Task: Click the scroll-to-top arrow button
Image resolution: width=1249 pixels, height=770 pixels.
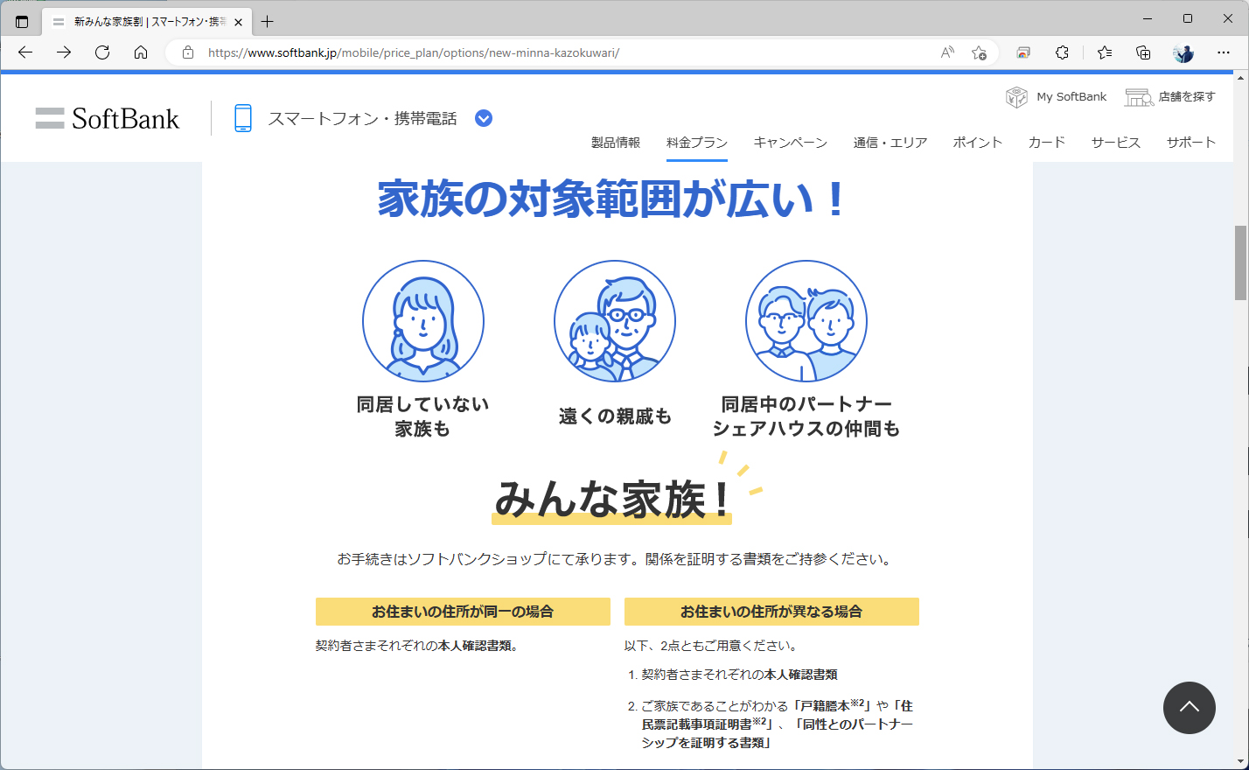Action: point(1190,708)
